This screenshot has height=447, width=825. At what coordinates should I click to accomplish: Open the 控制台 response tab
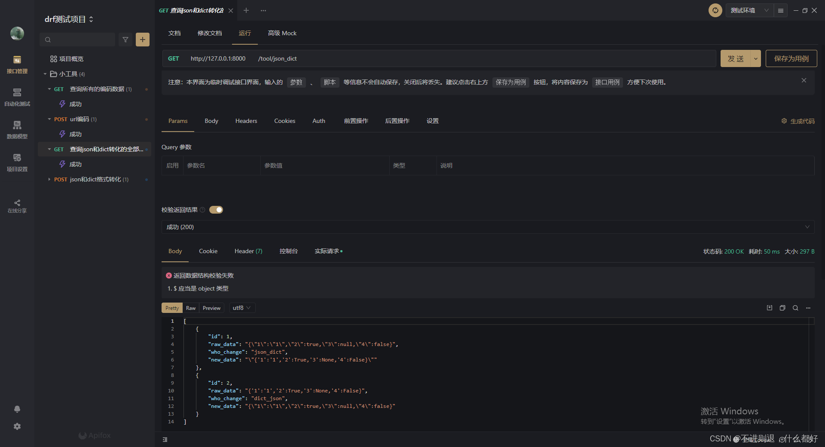(288, 251)
